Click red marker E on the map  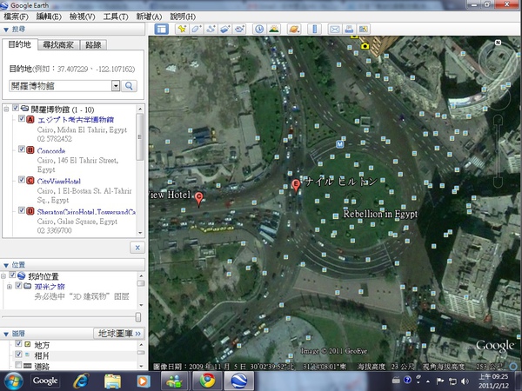point(296,185)
